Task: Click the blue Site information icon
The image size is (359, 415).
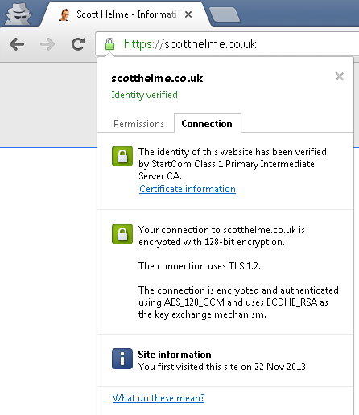Action: (x=122, y=359)
